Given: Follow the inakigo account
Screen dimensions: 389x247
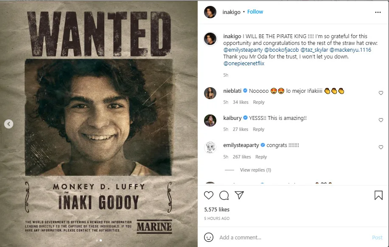Looking at the screenshot, I should pos(255,12).
